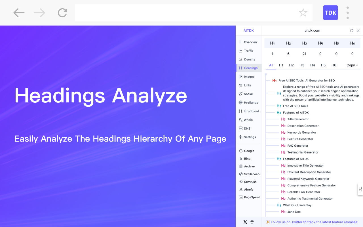Select the H3 'Jane Doe' row

[291, 212]
